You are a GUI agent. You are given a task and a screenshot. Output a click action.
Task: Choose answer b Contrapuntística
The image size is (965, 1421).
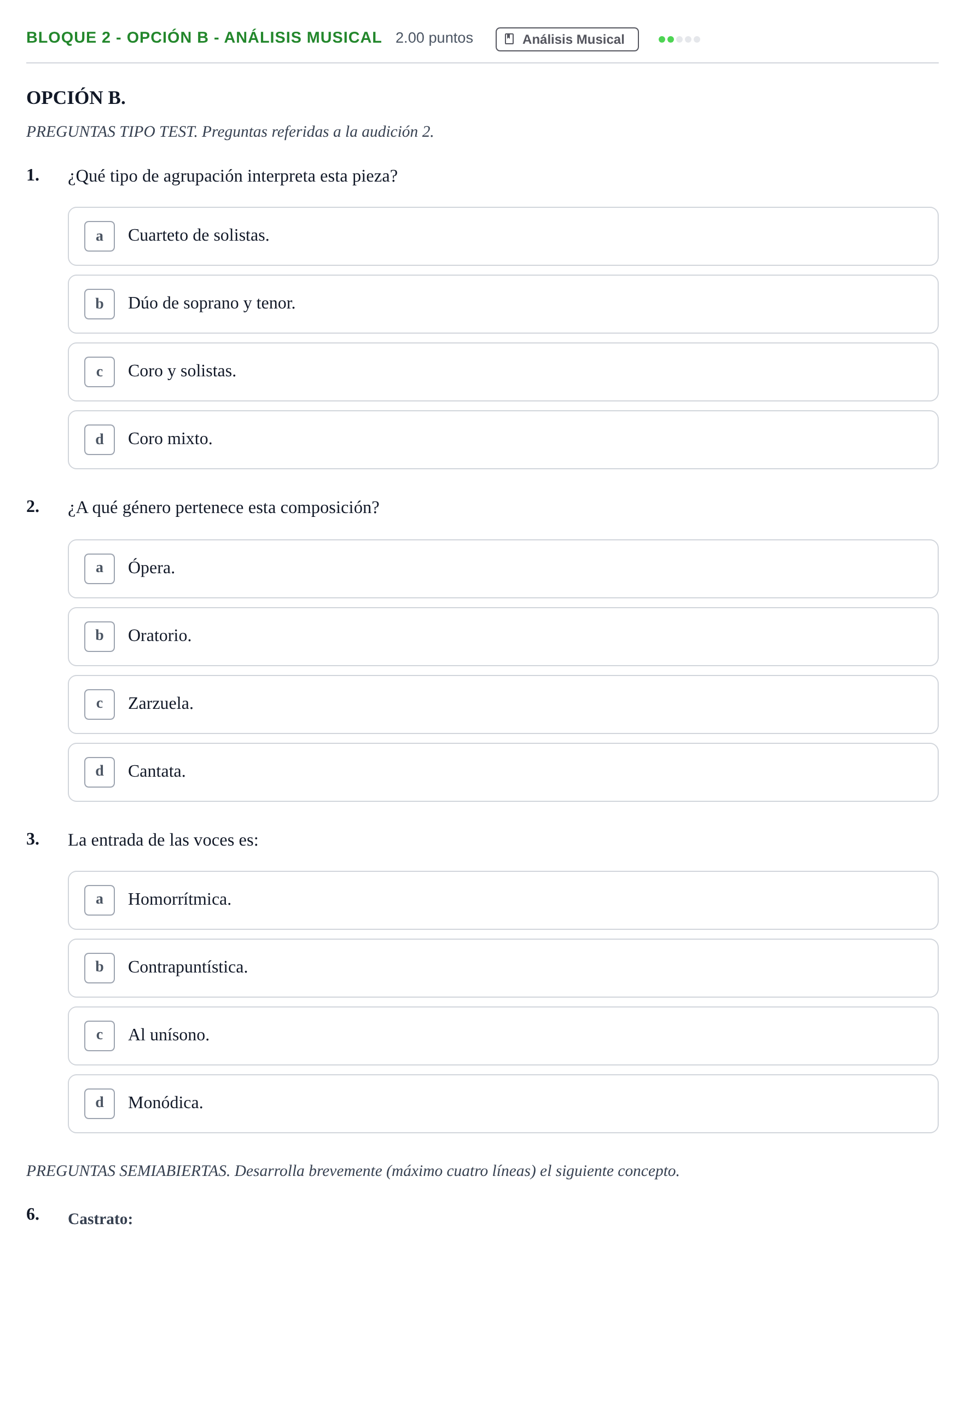tap(503, 968)
